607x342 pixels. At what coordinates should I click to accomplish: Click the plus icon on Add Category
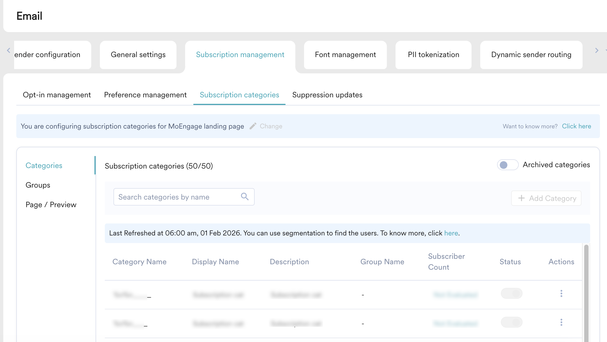coord(521,198)
